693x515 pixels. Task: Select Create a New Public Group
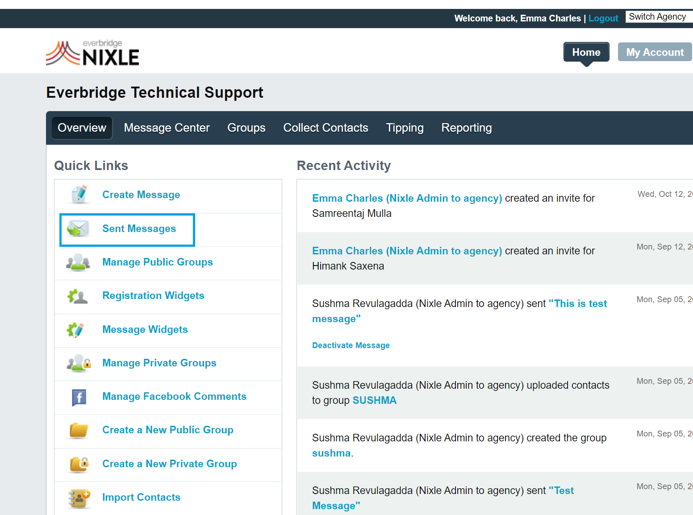click(168, 430)
